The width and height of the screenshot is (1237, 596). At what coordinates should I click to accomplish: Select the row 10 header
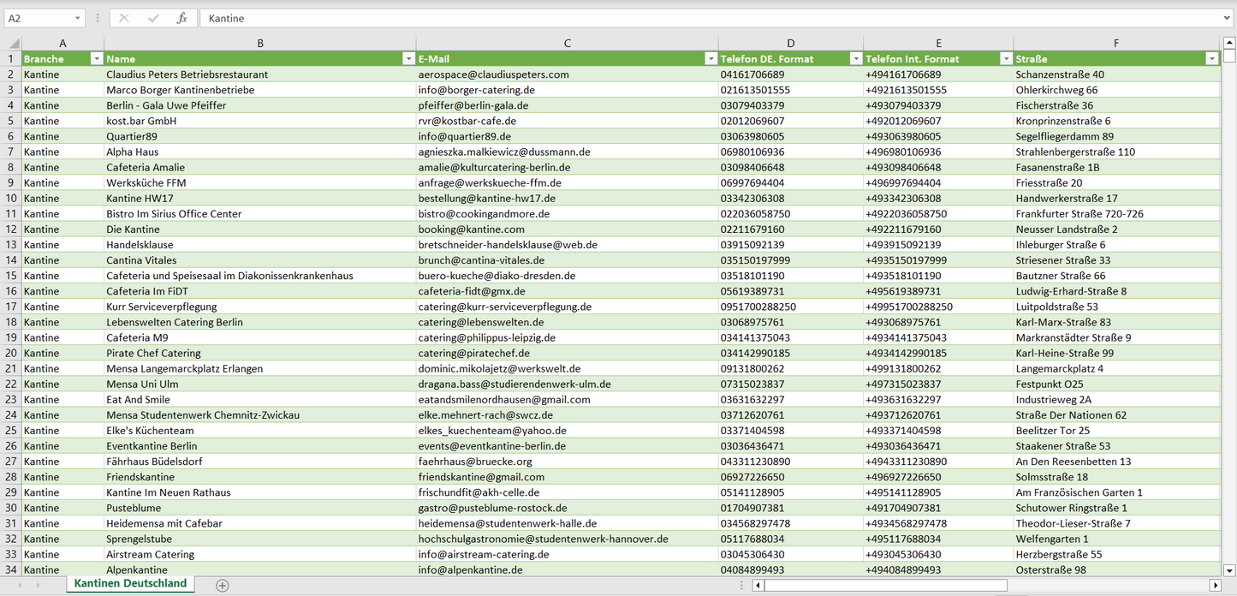(x=12, y=198)
